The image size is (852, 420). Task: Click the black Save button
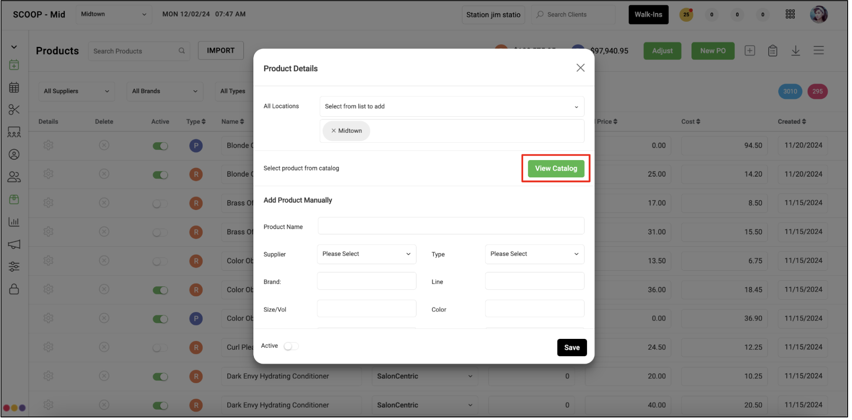tap(572, 348)
